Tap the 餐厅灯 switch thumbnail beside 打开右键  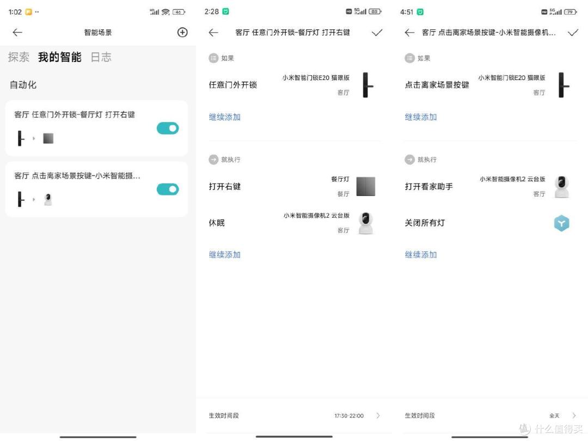(366, 187)
